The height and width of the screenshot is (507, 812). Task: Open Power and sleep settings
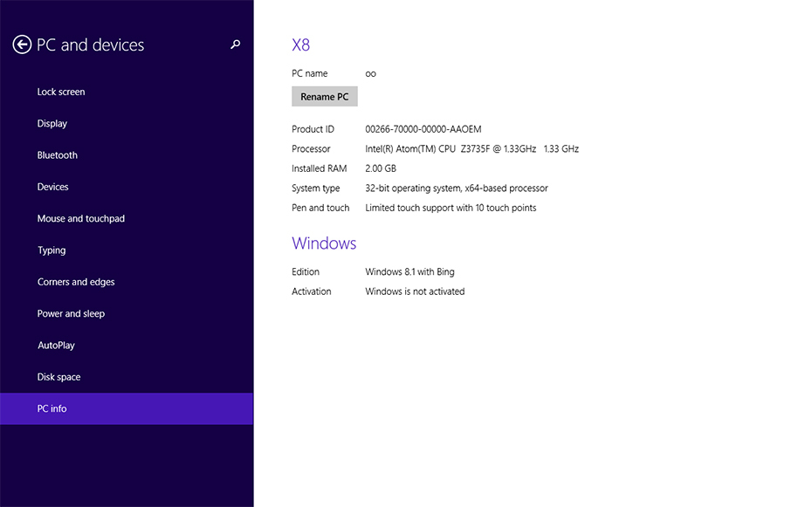pos(71,314)
